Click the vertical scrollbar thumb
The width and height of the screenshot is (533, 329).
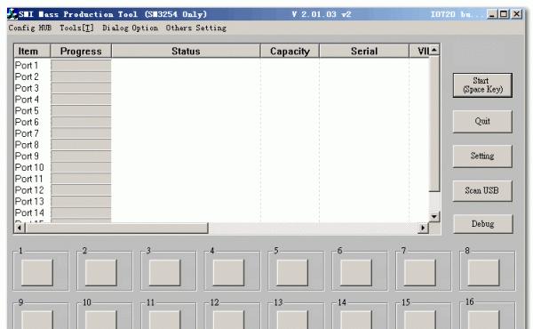click(434, 124)
